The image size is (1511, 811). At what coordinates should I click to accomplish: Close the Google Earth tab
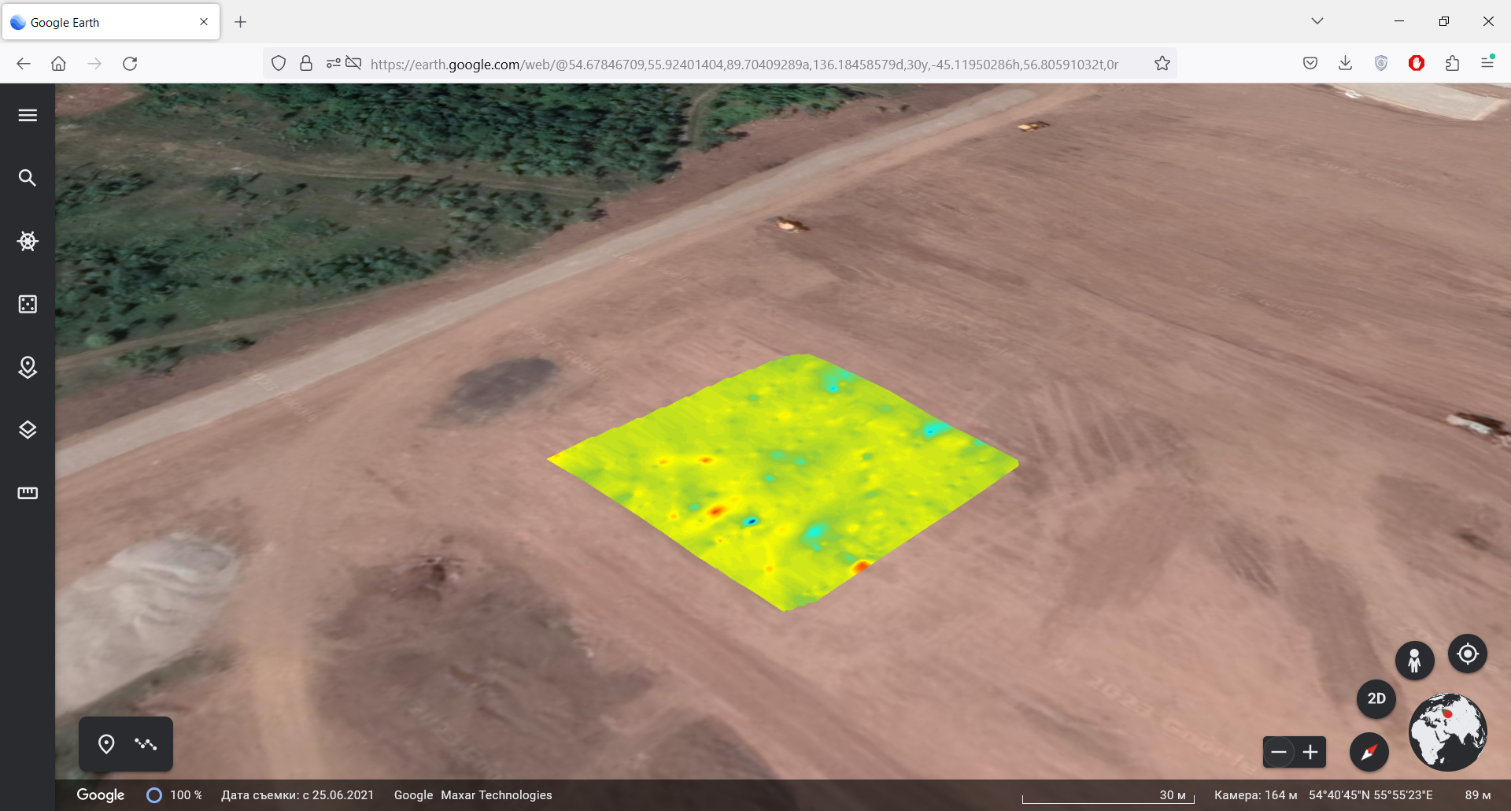point(204,22)
